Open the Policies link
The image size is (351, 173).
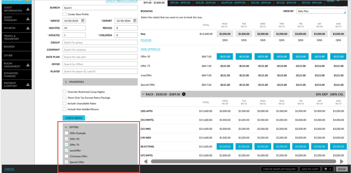point(146,40)
